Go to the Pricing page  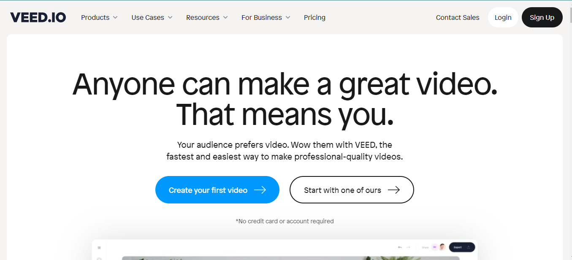314,17
